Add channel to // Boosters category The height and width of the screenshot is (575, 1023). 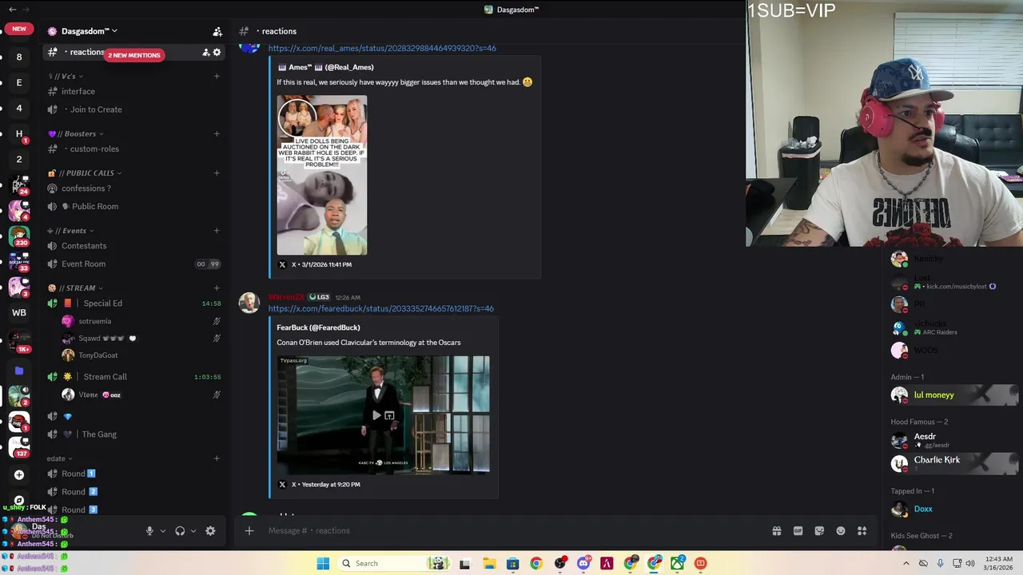point(217,133)
